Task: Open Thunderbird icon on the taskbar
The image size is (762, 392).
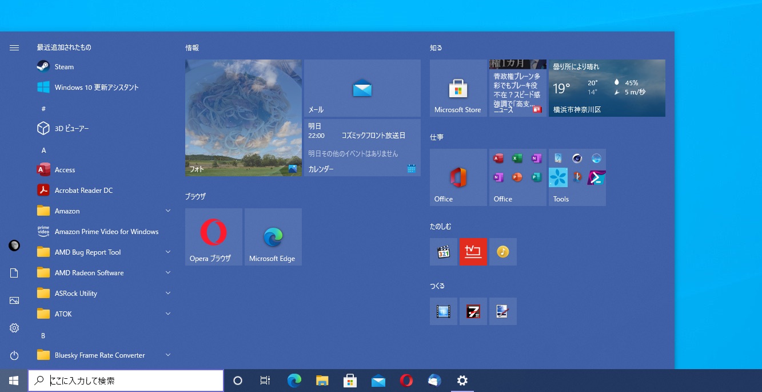Action: tap(434, 381)
